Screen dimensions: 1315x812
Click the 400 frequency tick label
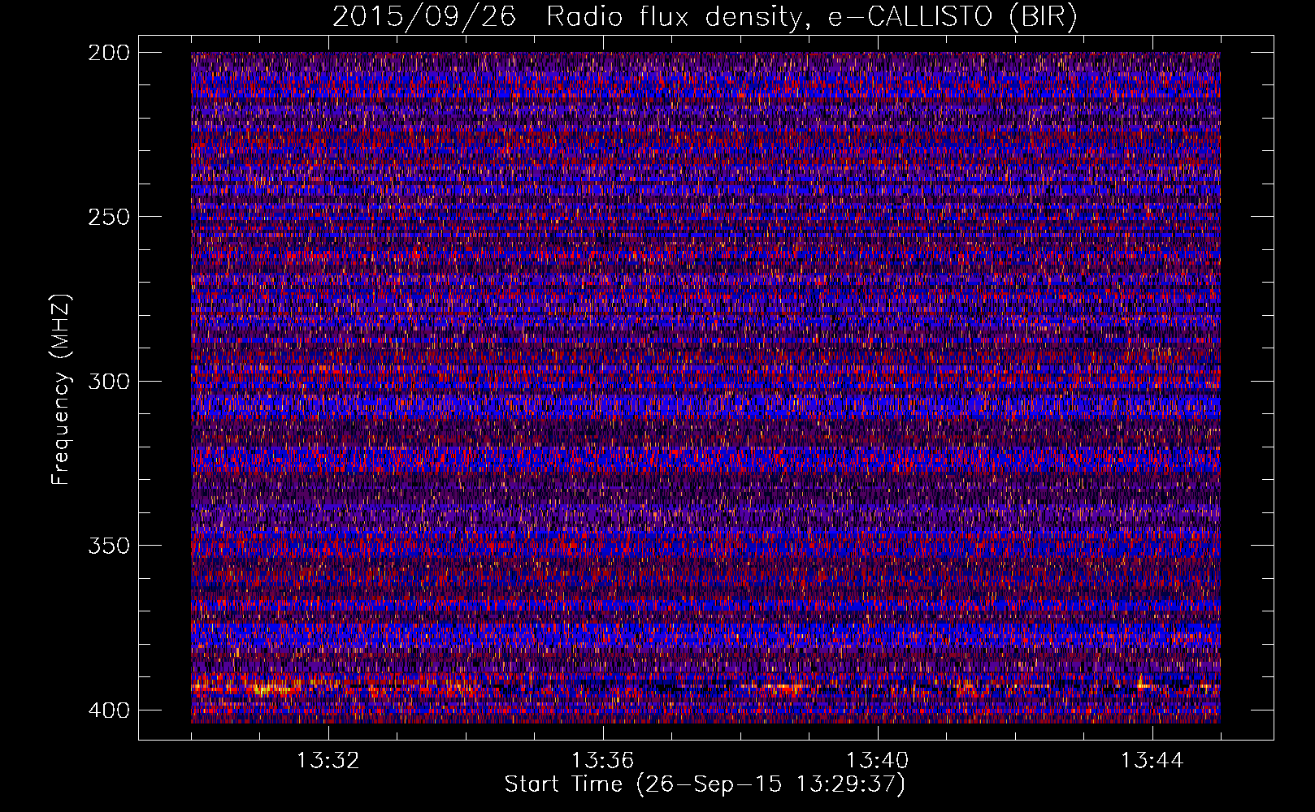point(108,710)
